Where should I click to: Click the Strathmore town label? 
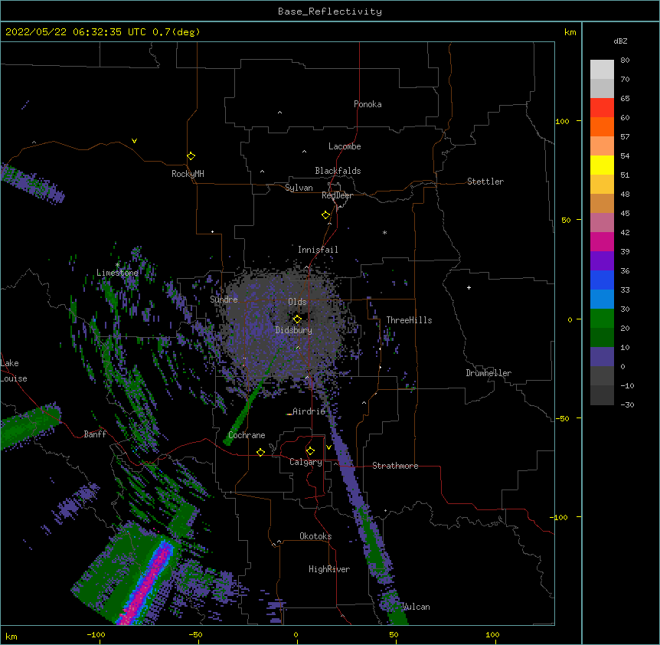pos(395,466)
